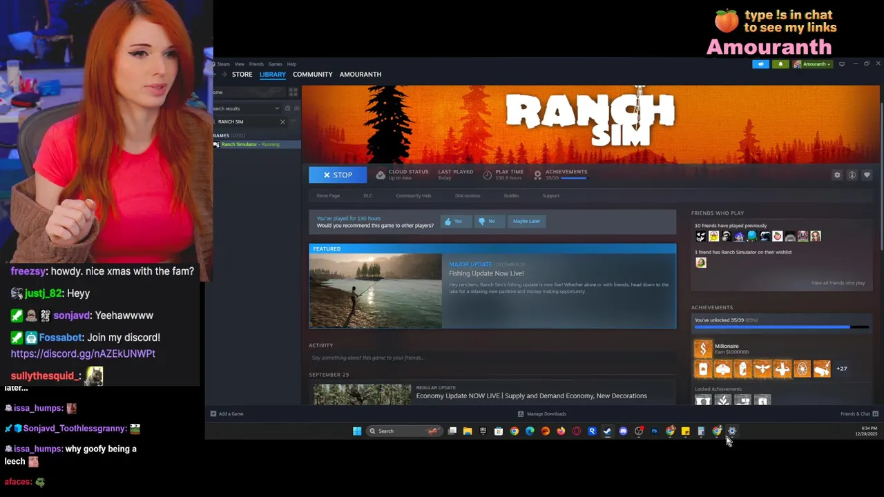Sort library by recent activity clock icon
This screenshot has height=497, width=884.
click(x=287, y=108)
